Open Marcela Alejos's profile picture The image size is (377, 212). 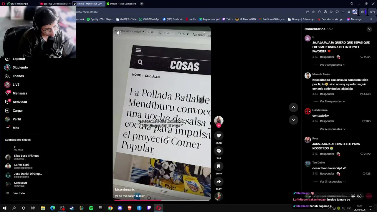[307, 76]
